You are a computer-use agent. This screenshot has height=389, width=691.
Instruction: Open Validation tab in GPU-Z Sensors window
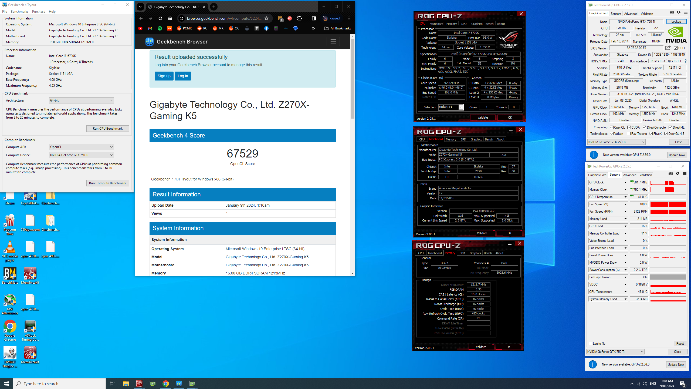646,175
